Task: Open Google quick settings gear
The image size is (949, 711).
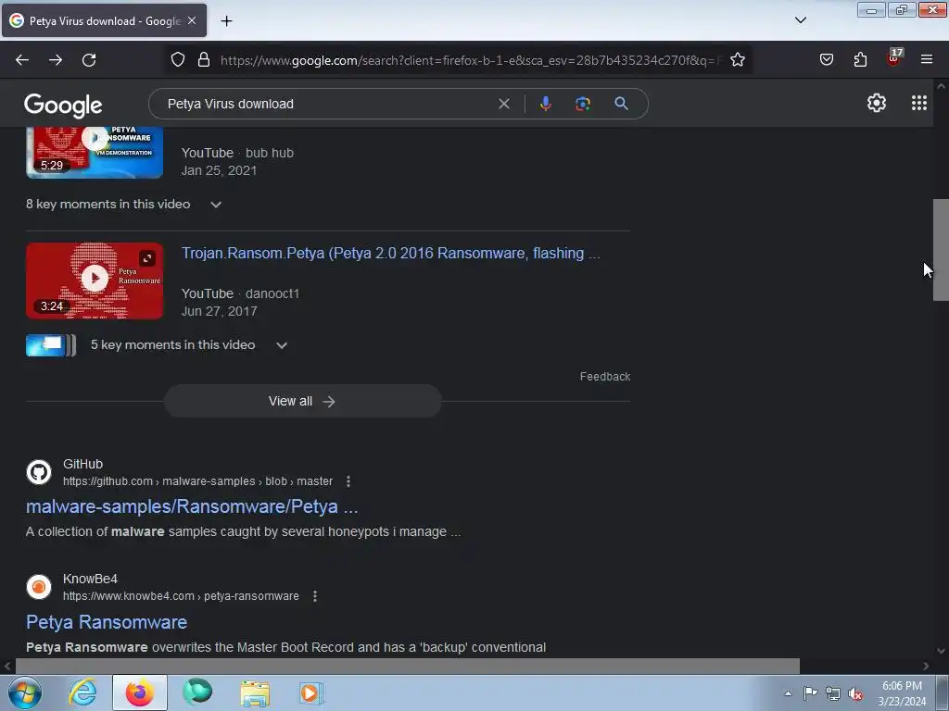Action: [x=877, y=104]
